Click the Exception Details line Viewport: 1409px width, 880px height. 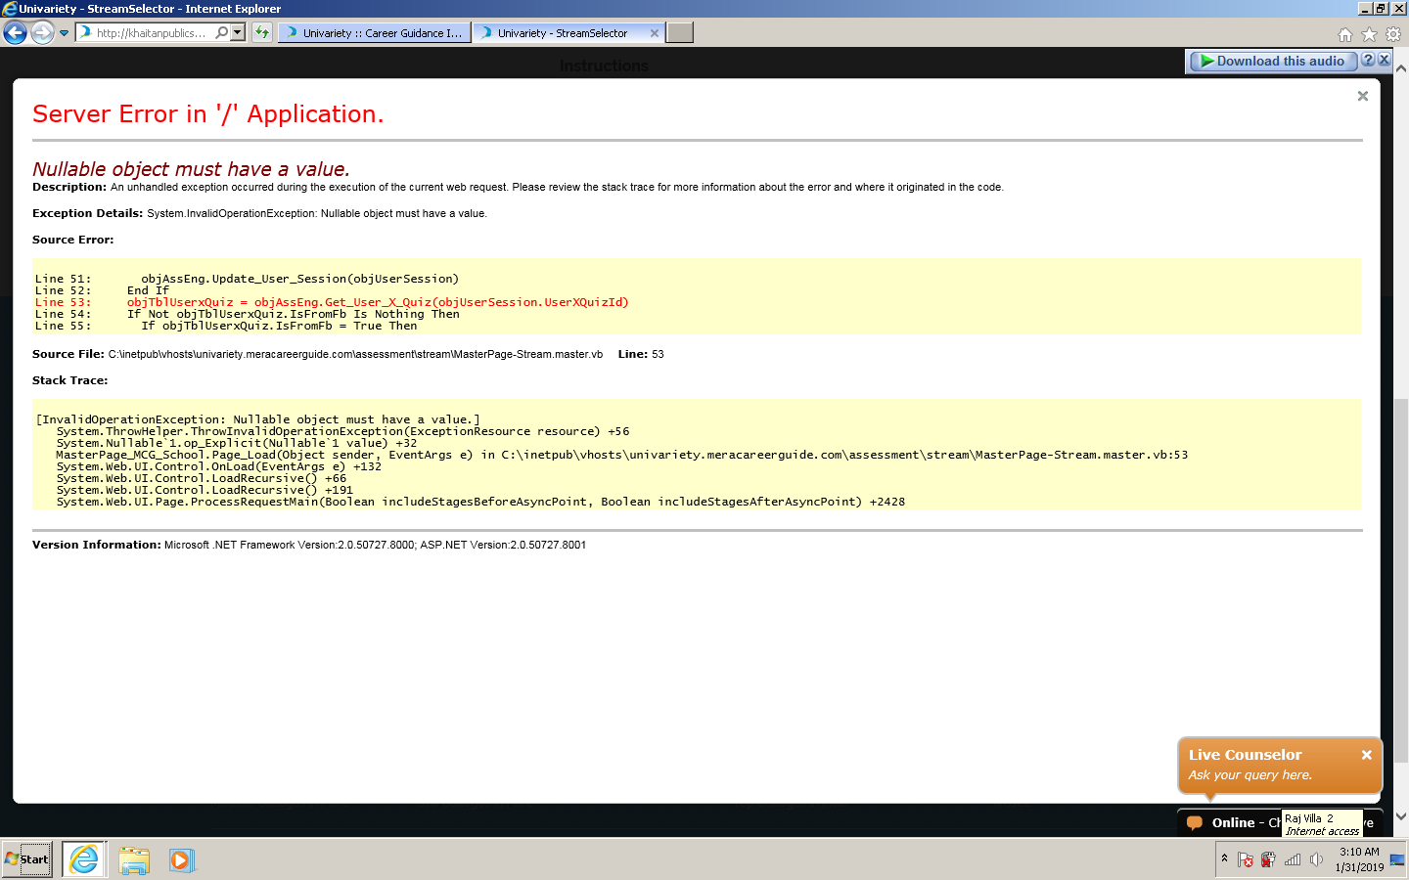[259, 213]
